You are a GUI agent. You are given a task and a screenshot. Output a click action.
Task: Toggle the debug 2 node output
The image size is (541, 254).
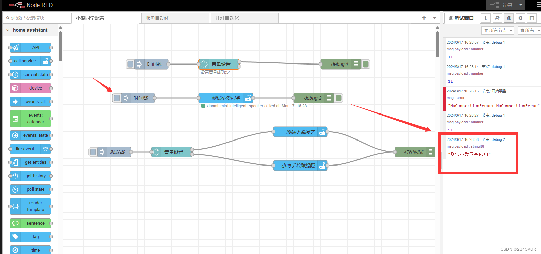[x=339, y=98]
